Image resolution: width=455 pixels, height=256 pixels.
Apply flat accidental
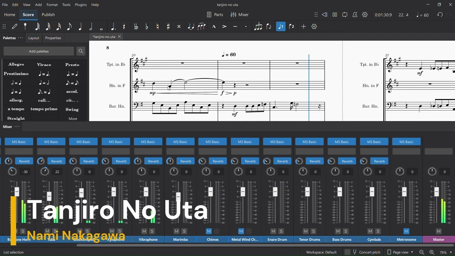point(147,27)
